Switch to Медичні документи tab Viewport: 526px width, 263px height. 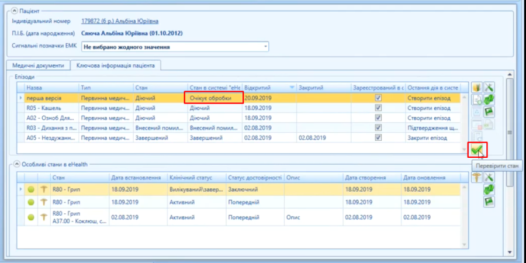[38, 65]
